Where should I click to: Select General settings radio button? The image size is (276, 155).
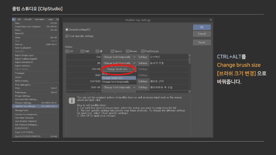pyautogui.click(x=67, y=29)
